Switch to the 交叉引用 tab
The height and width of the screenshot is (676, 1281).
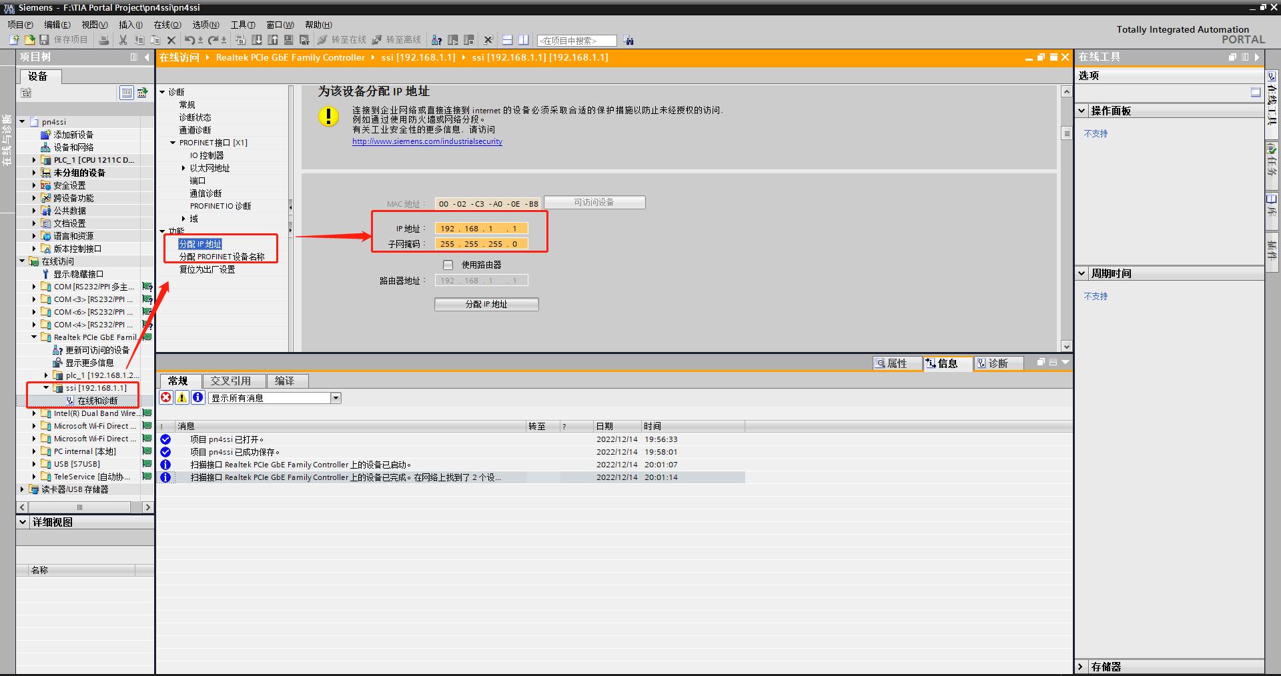point(231,381)
